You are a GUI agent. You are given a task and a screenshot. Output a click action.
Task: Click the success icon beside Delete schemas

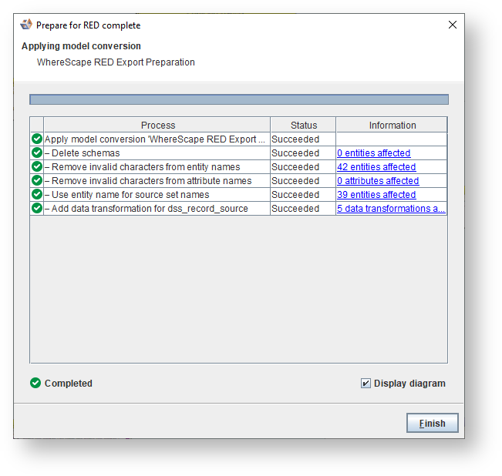[x=36, y=153]
